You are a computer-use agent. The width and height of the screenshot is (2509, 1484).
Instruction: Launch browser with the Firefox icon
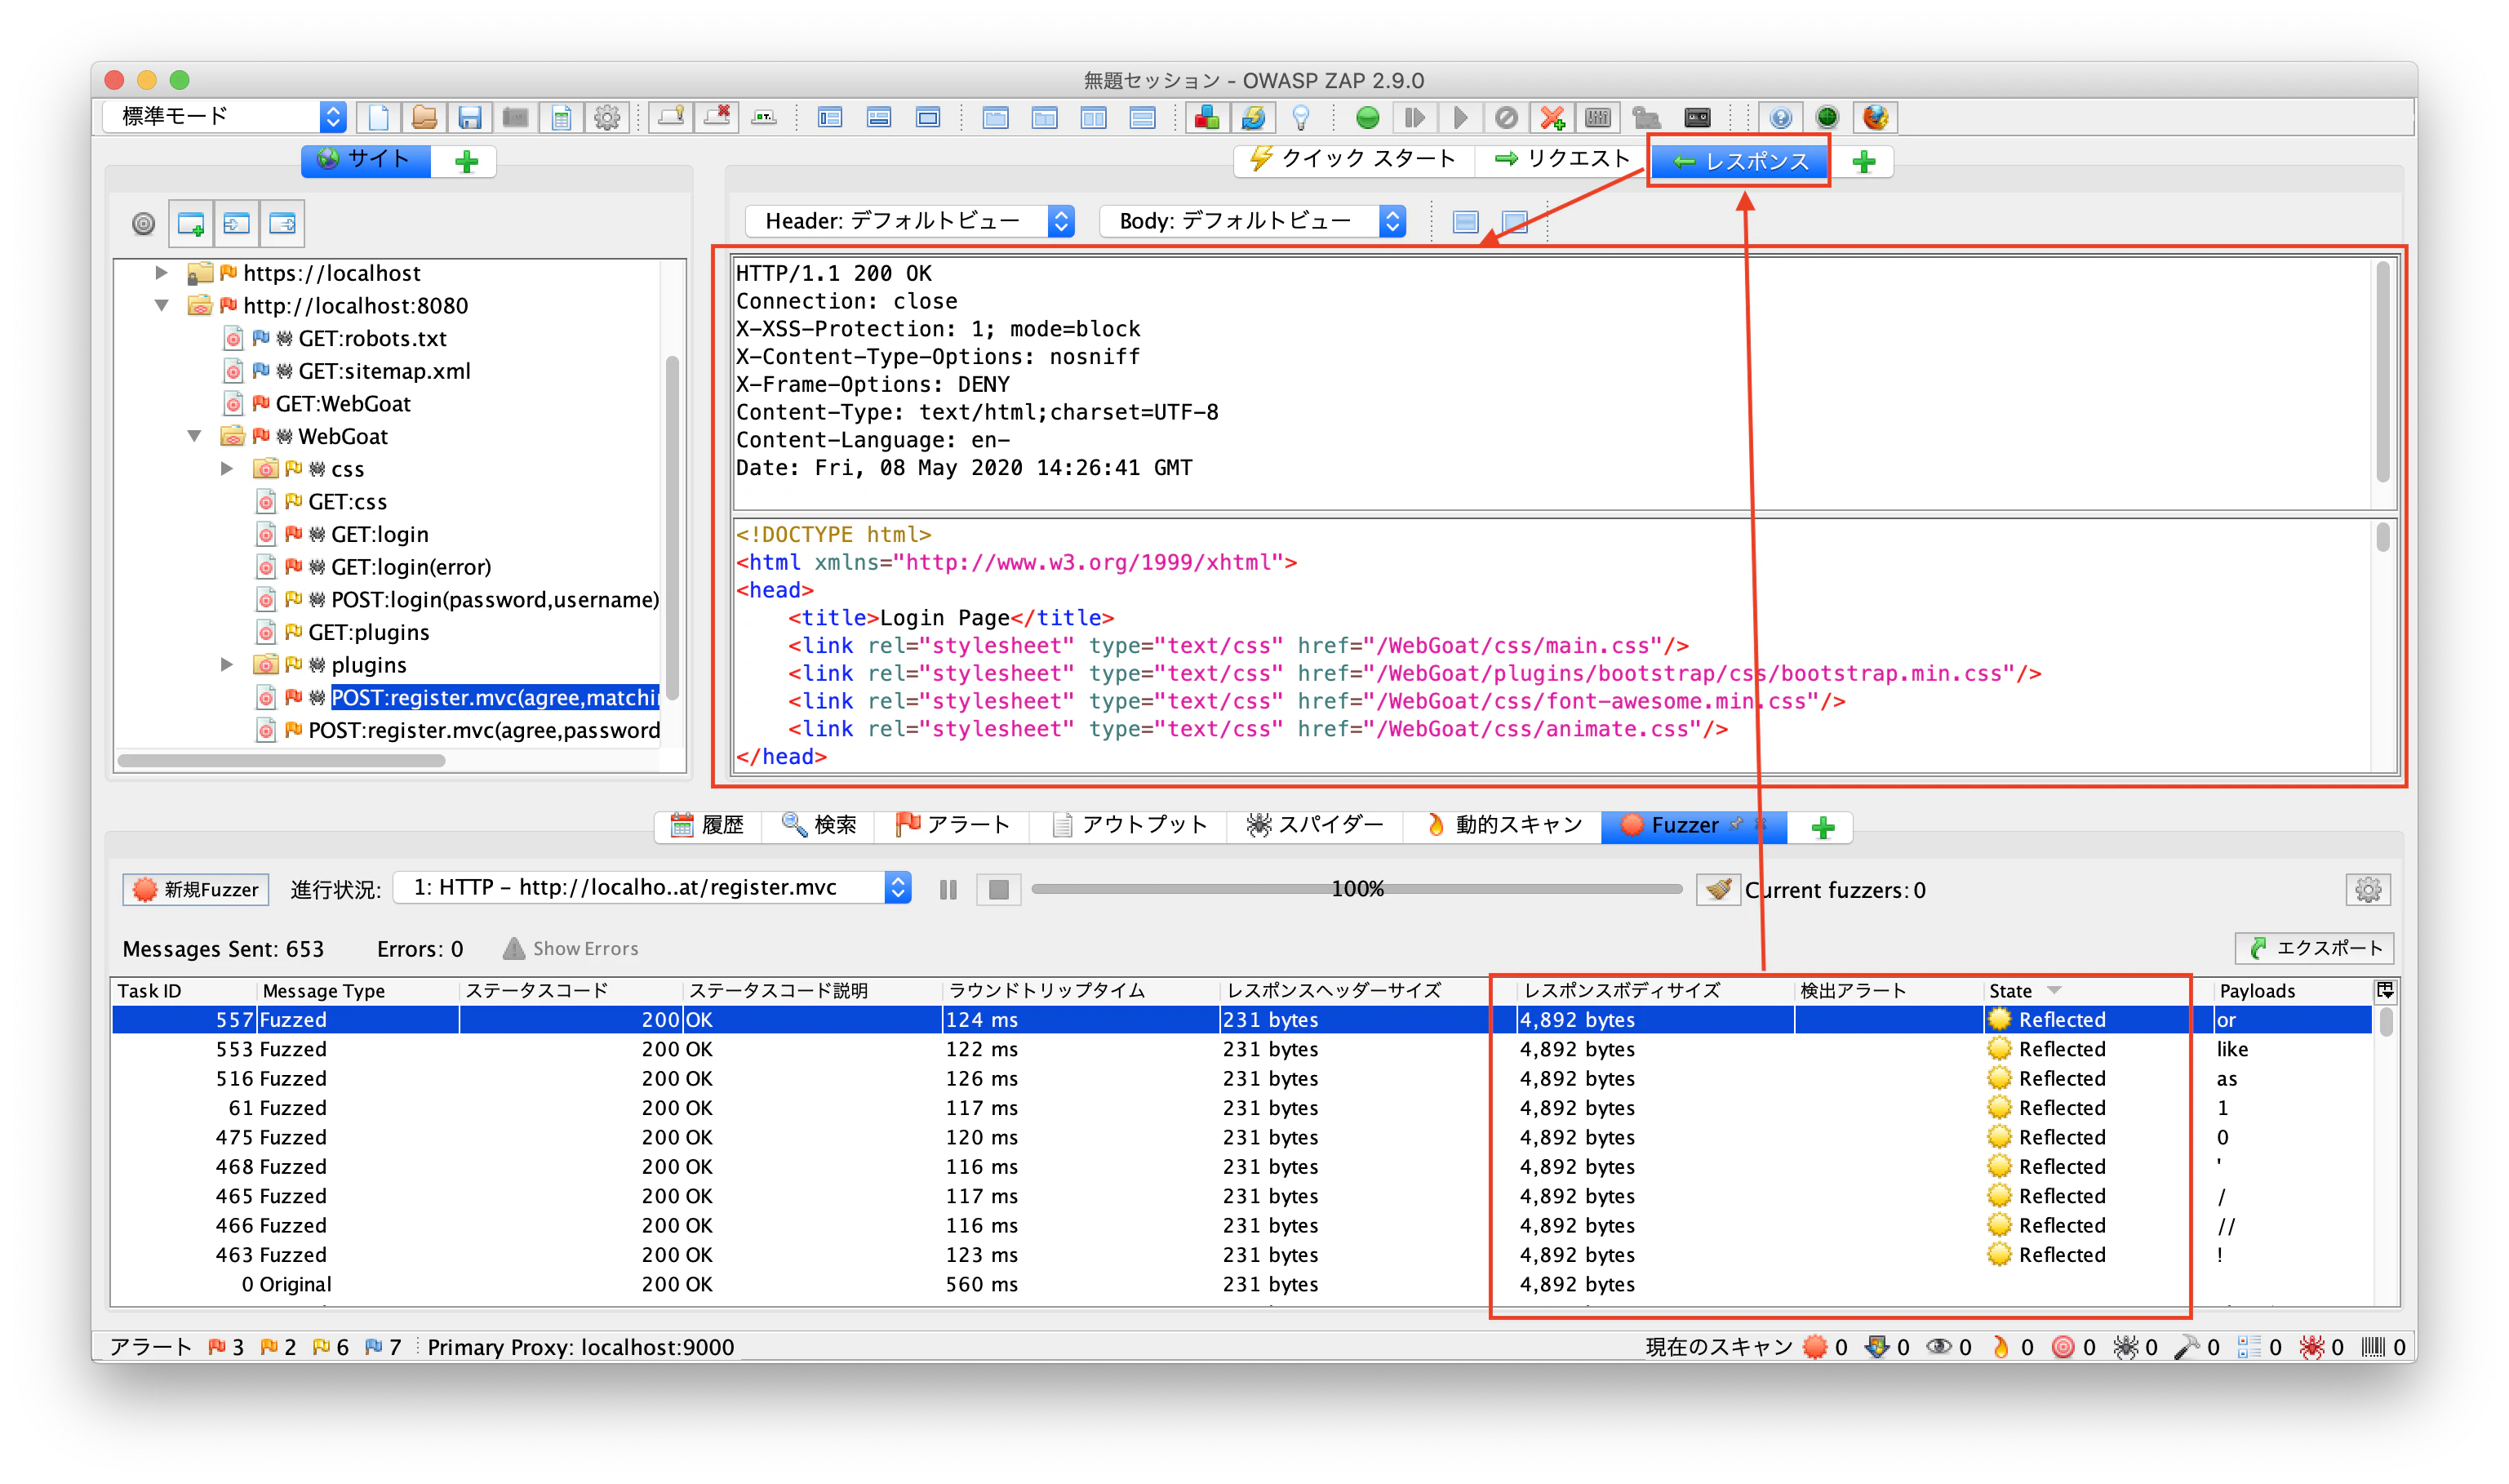pyautogui.click(x=1876, y=118)
